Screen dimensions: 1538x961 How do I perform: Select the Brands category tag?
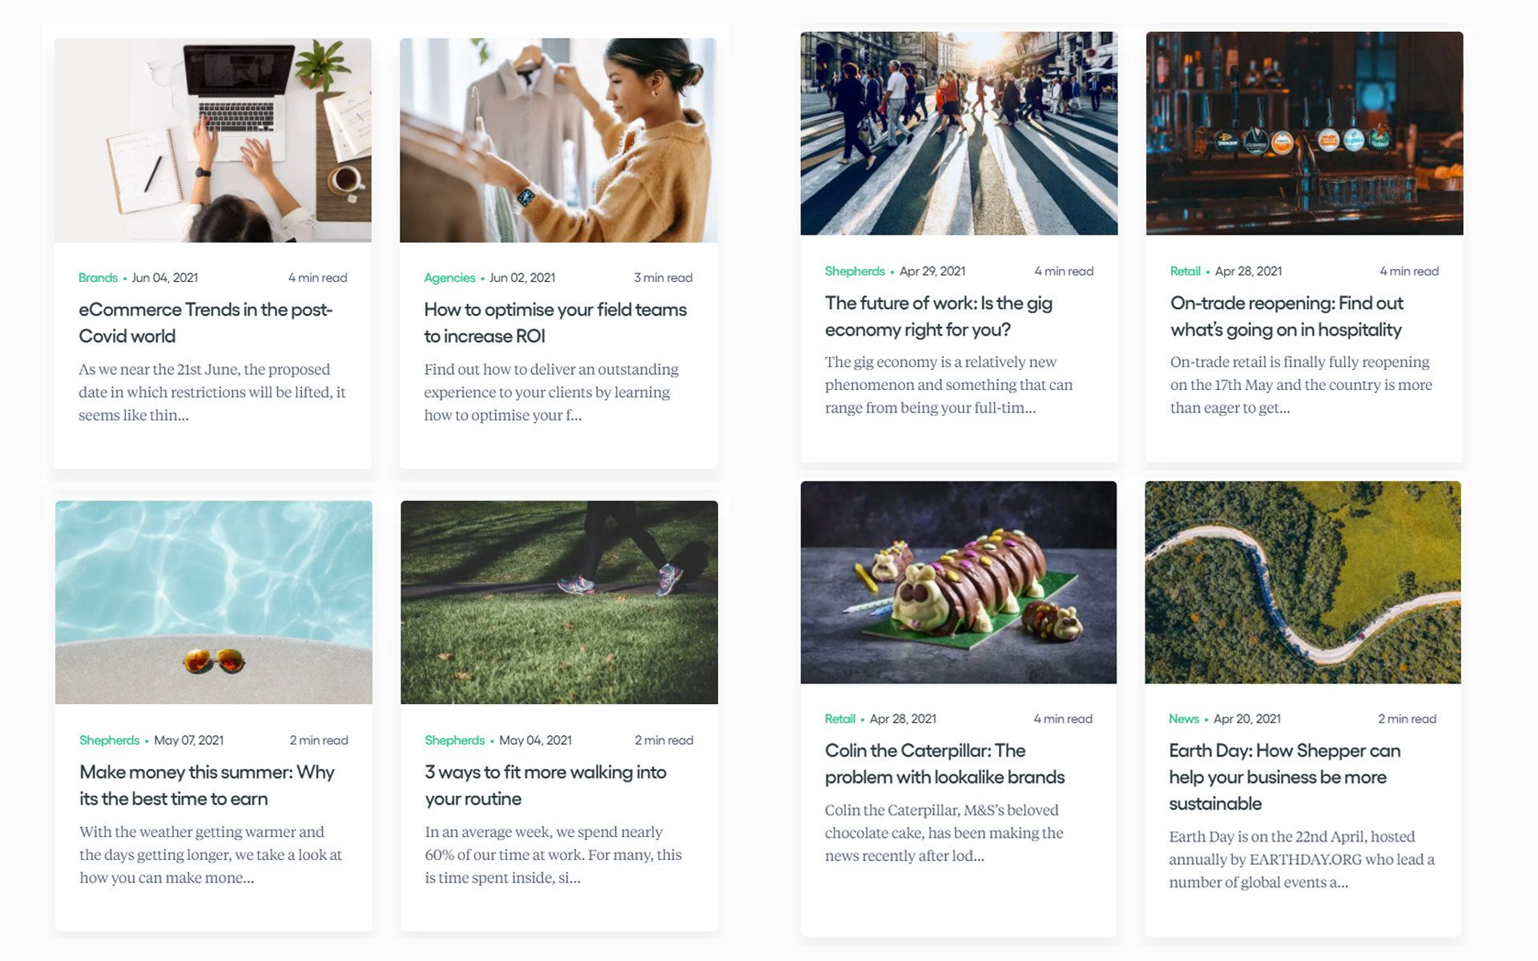[x=98, y=278]
